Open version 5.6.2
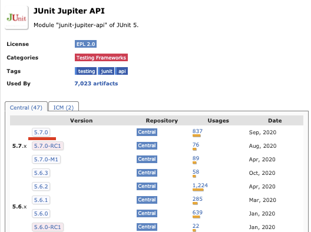The height and width of the screenshot is (232, 311). pos(41,187)
